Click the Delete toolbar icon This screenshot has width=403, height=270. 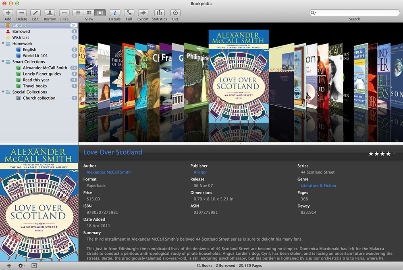pos(22,12)
